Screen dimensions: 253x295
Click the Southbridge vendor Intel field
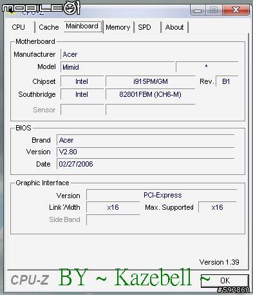(82, 94)
